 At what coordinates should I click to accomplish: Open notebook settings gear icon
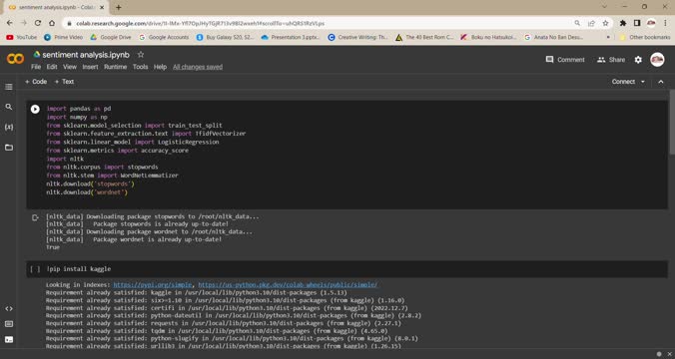pos(638,60)
